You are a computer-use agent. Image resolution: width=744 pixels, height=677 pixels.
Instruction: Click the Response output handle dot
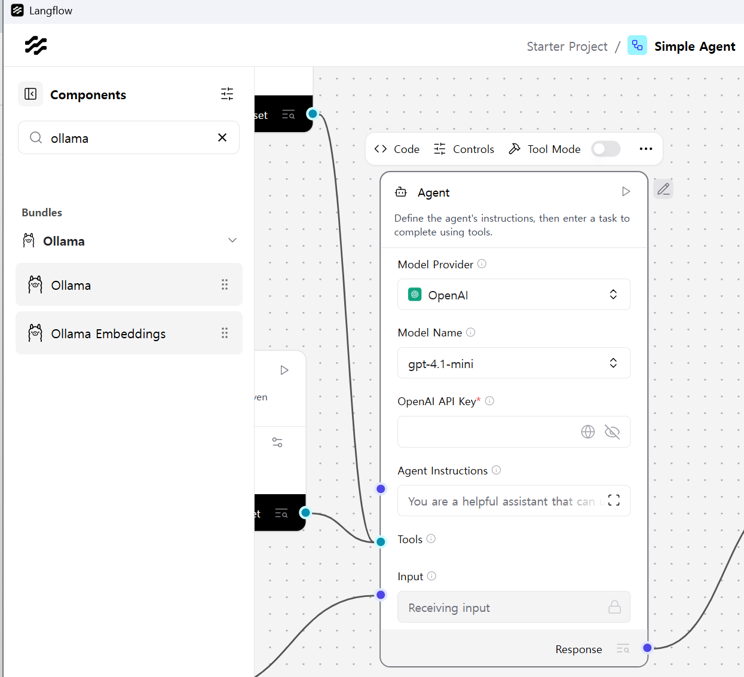click(647, 648)
